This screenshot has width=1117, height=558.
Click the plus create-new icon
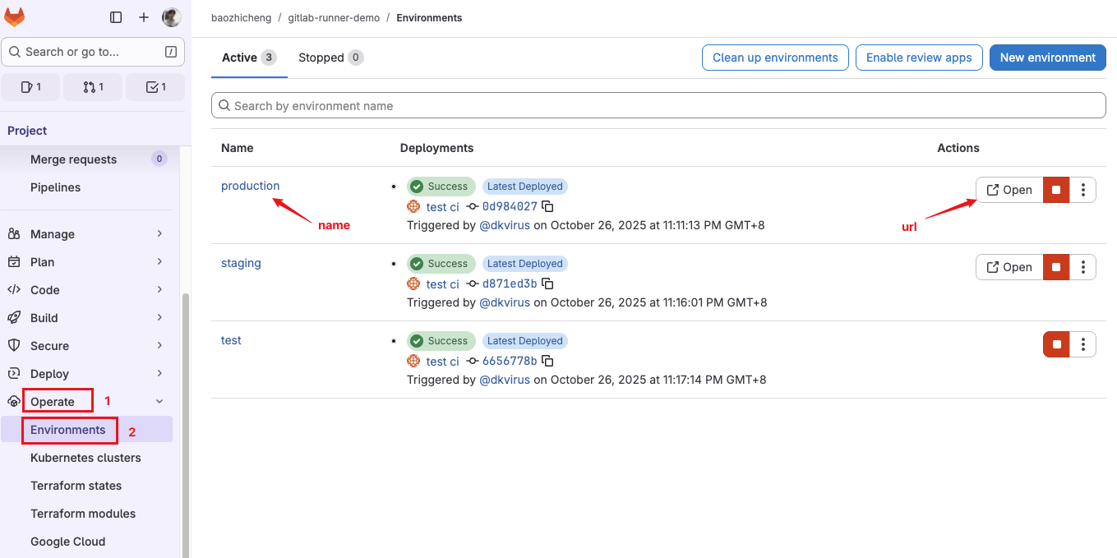(x=144, y=17)
